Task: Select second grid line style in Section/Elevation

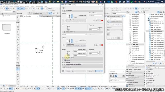Action: point(69,41)
